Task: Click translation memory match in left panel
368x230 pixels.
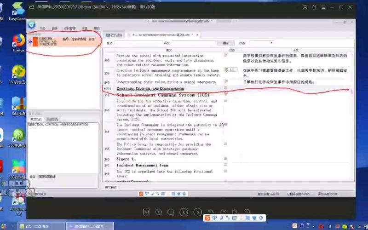Action: [64, 41]
